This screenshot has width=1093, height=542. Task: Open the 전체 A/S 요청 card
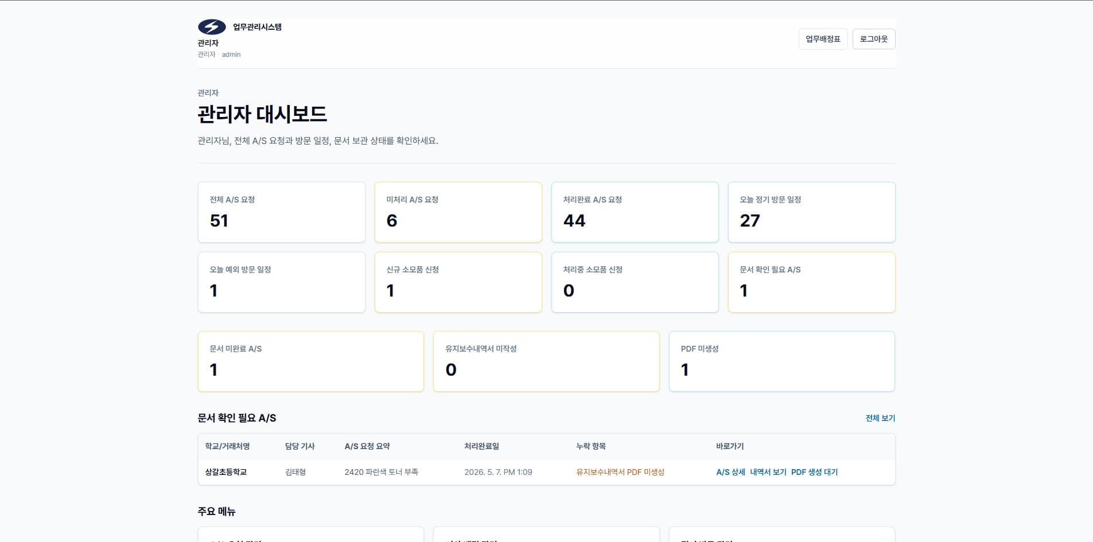tap(282, 212)
